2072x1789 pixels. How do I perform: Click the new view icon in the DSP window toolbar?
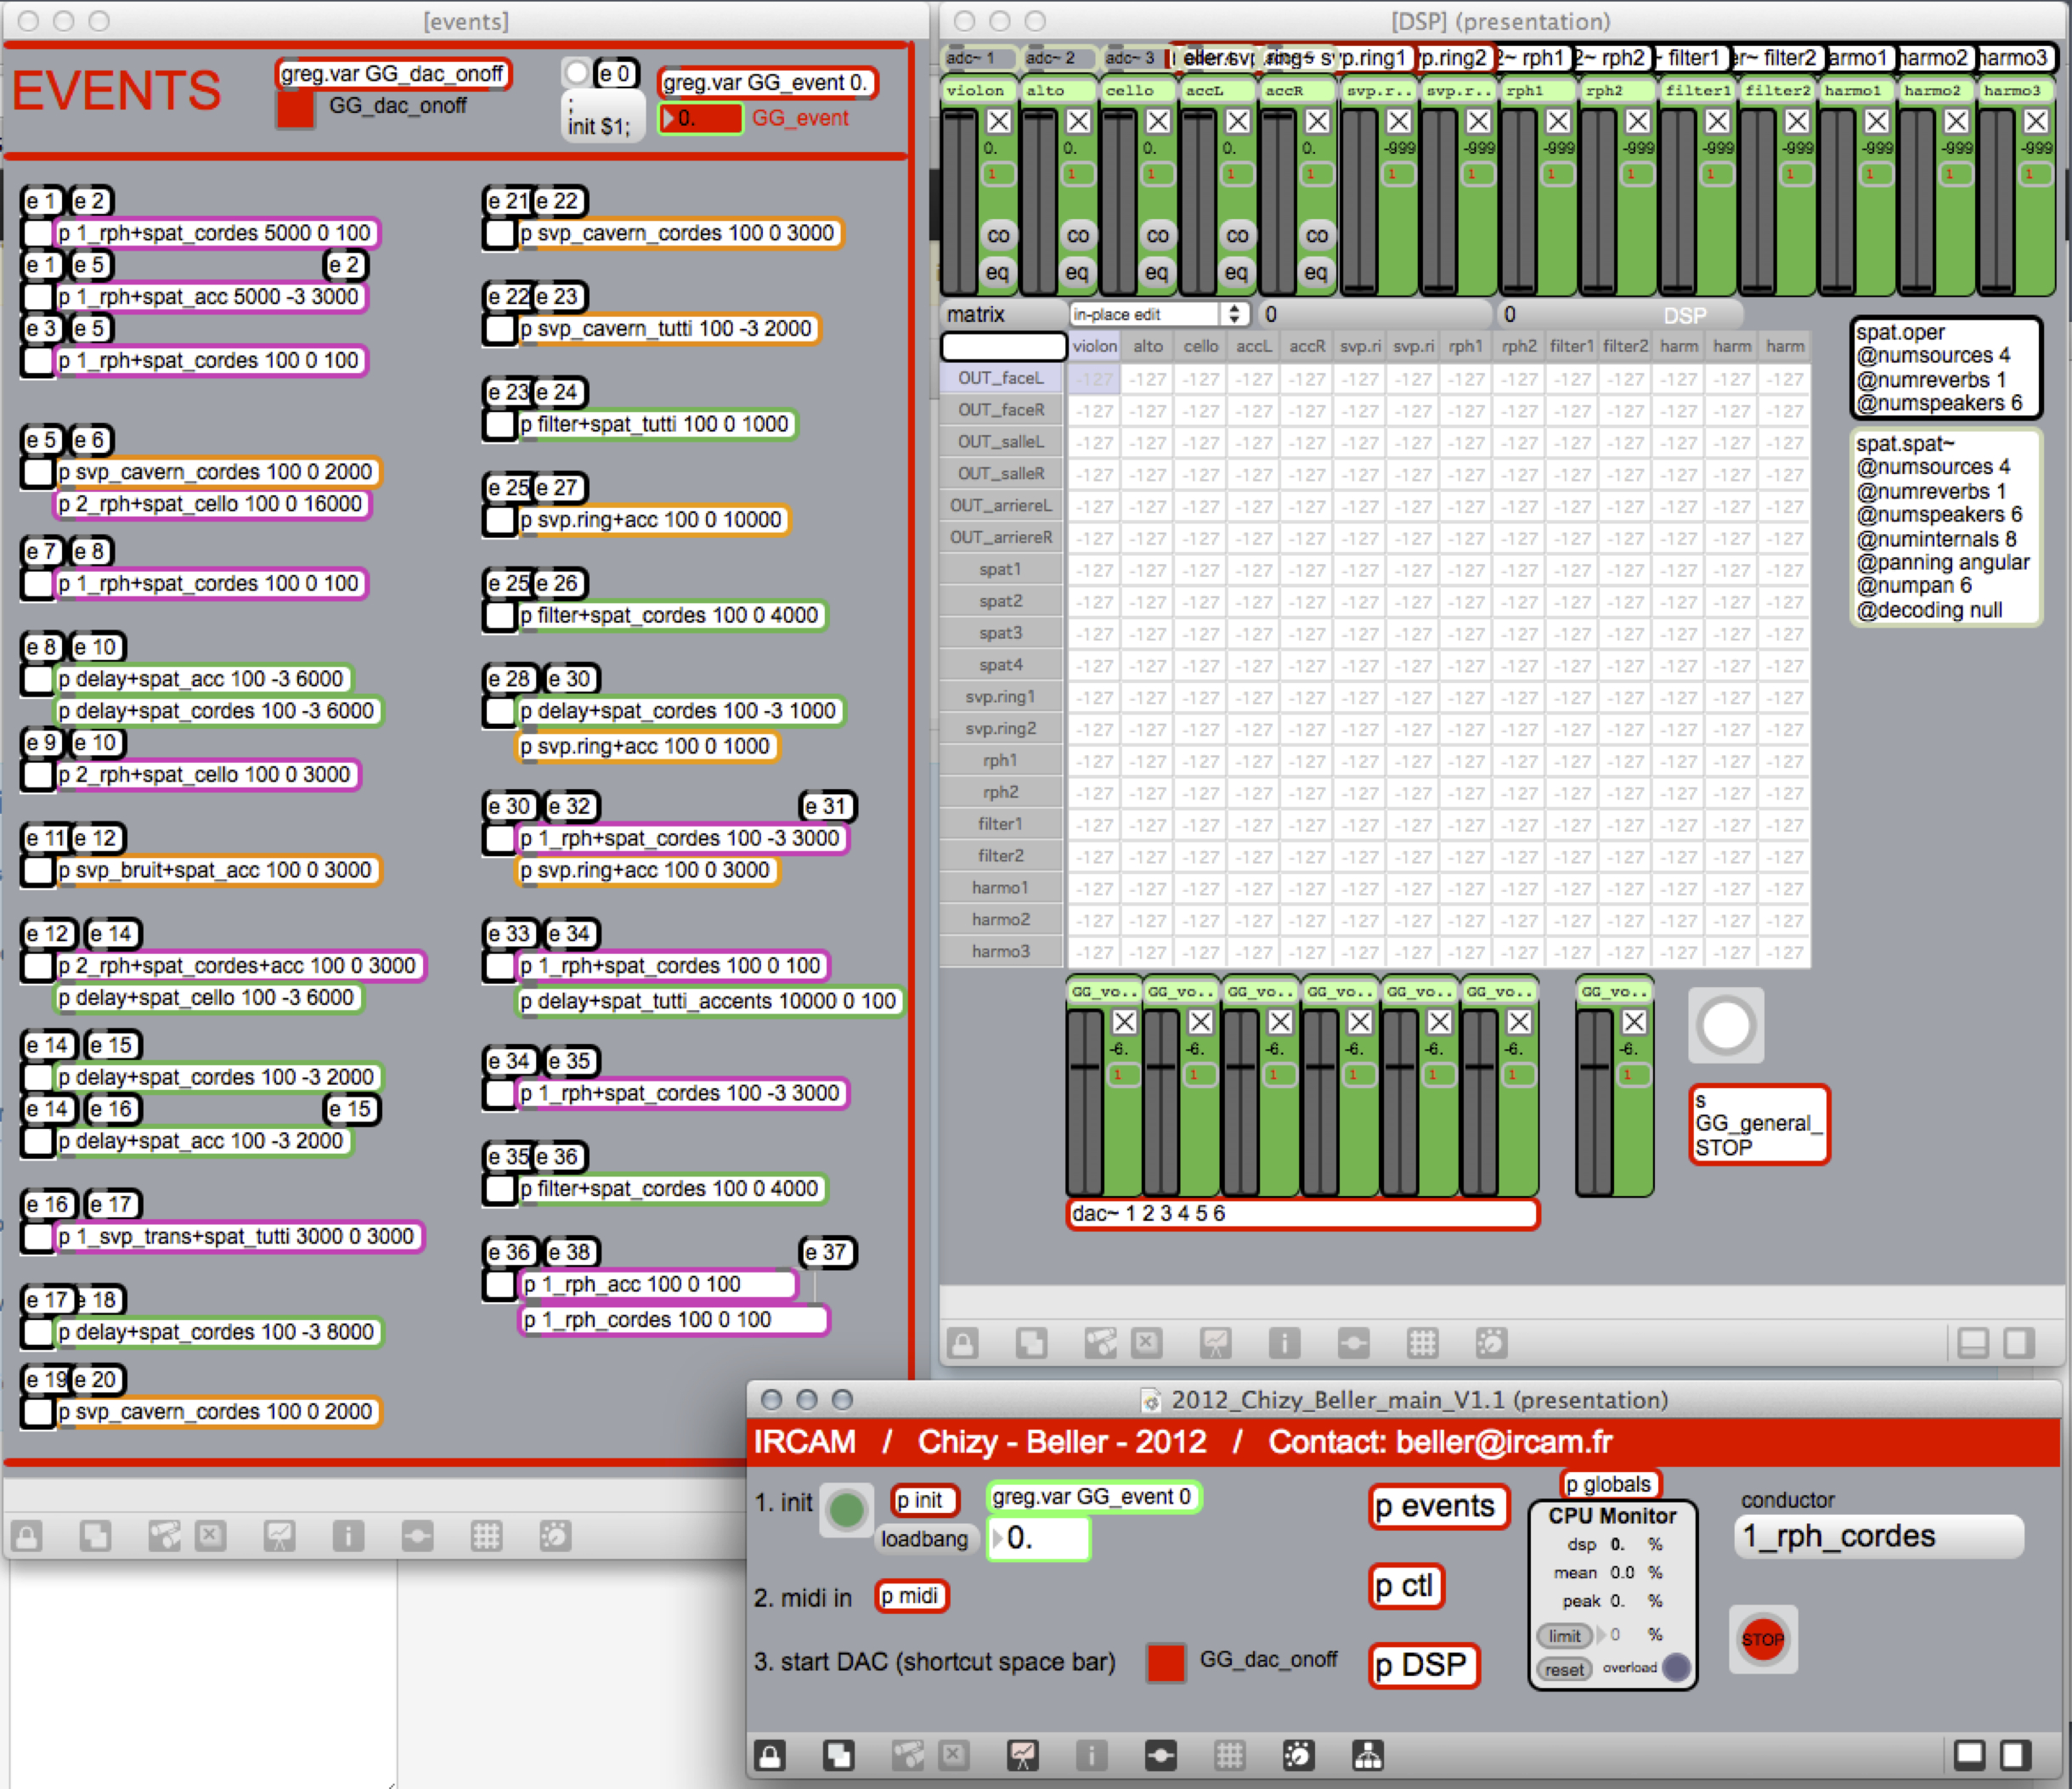(x=1032, y=1343)
